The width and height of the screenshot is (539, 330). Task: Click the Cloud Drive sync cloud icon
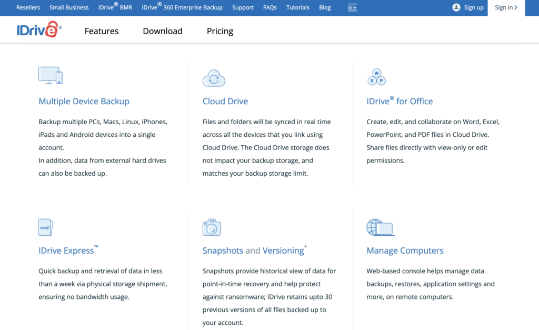[x=214, y=78]
